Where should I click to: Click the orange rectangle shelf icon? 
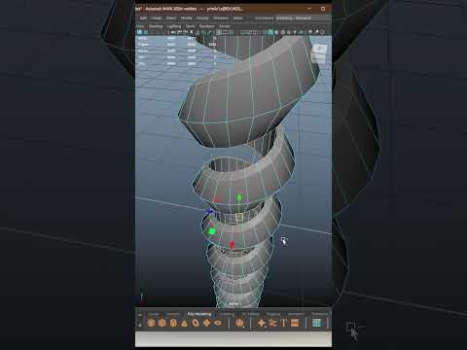point(295,323)
